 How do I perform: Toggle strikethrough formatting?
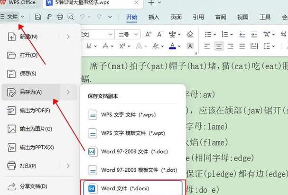coord(105,46)
